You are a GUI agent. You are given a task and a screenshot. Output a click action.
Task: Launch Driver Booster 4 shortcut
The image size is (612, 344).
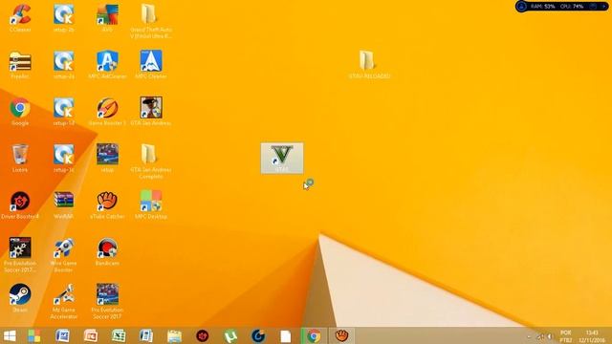20,204
